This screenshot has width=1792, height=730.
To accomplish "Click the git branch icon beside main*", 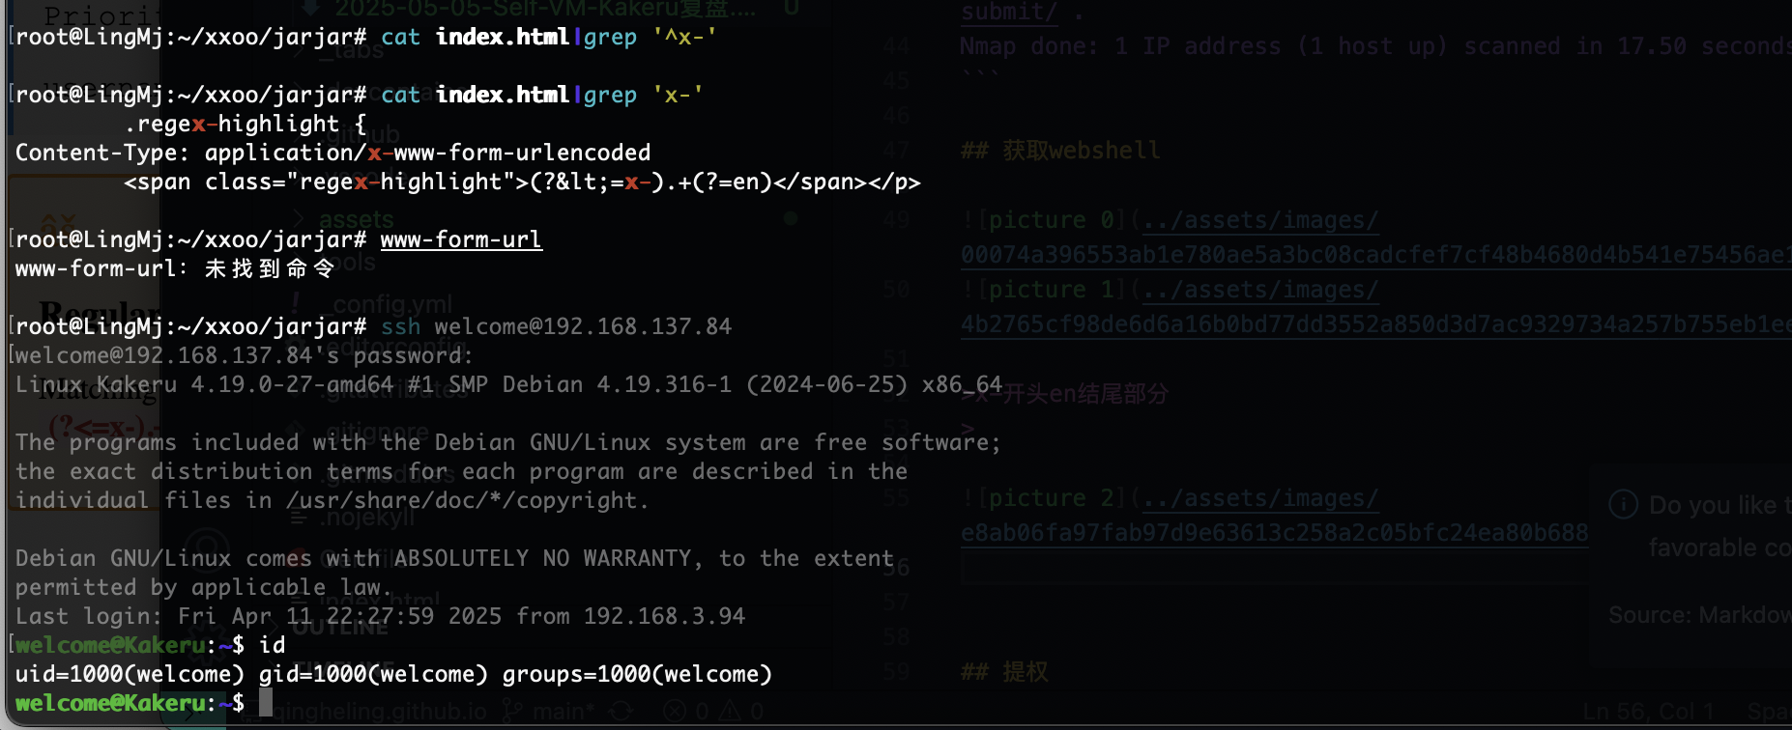I will [512, 713].
